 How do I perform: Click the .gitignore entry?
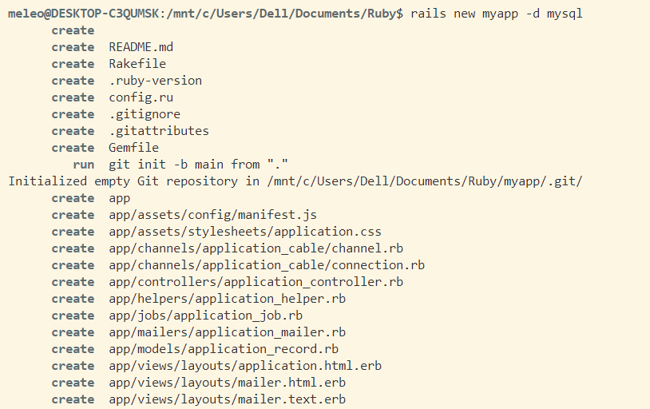145,114
